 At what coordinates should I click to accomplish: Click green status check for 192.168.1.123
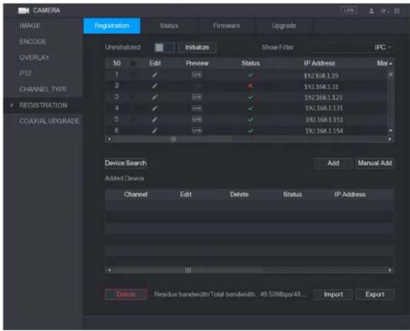250,97
